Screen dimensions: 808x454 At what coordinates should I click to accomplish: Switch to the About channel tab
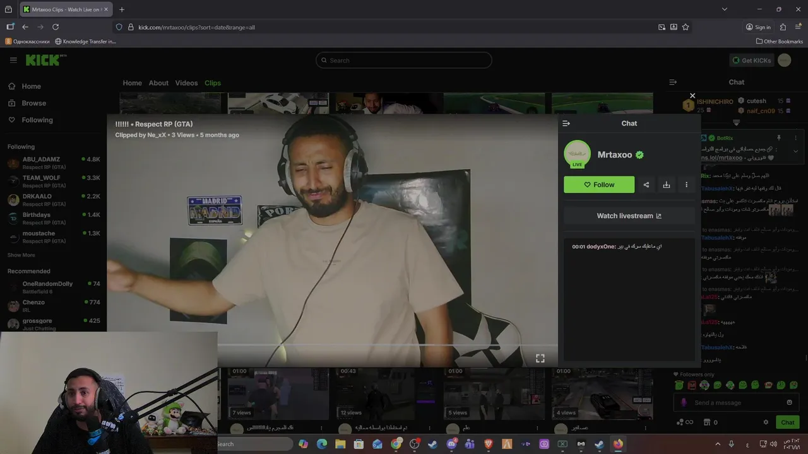[158, 83]
